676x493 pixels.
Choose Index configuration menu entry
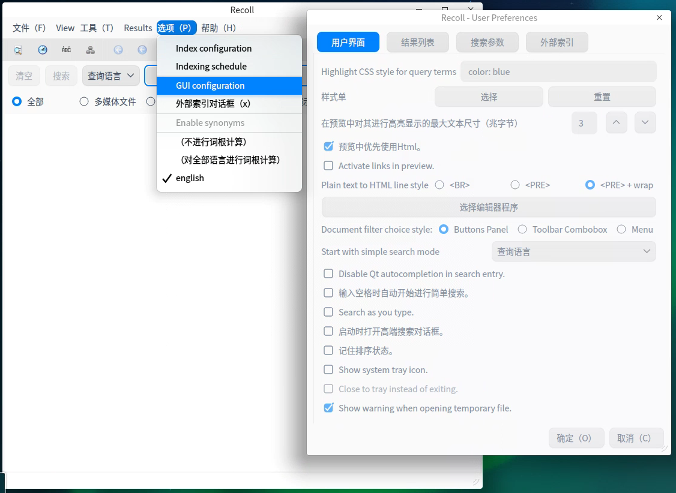[229, 48]
